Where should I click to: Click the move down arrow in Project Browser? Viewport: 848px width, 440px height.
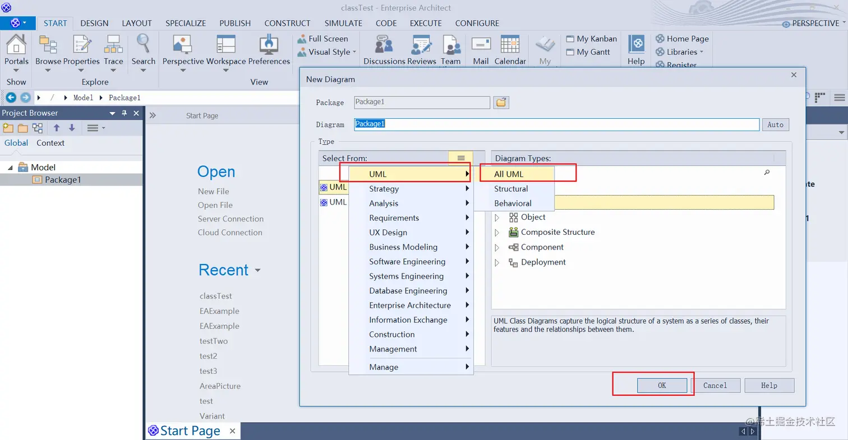tap(72, 128)
